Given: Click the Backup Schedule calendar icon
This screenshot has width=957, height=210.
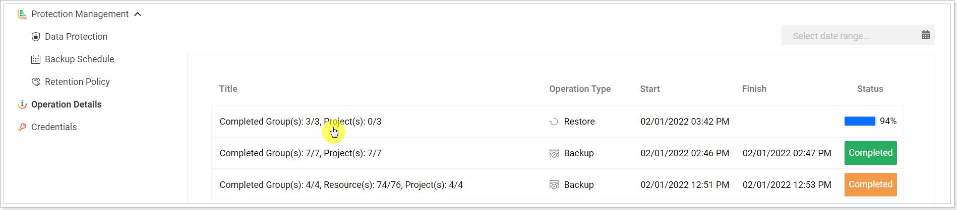Looking at the screenshot, I should pos(36,59).
